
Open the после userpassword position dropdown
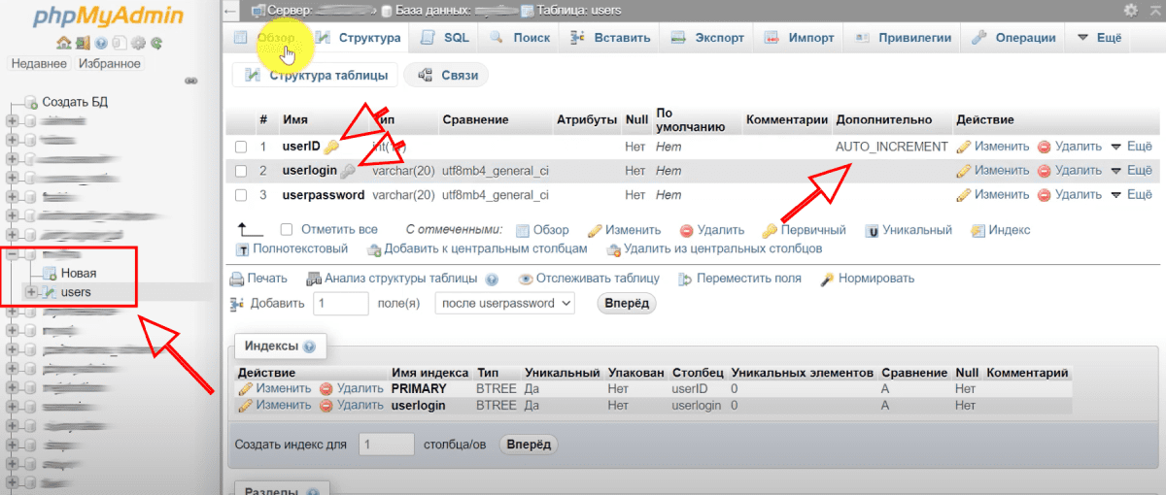point(504,303)
